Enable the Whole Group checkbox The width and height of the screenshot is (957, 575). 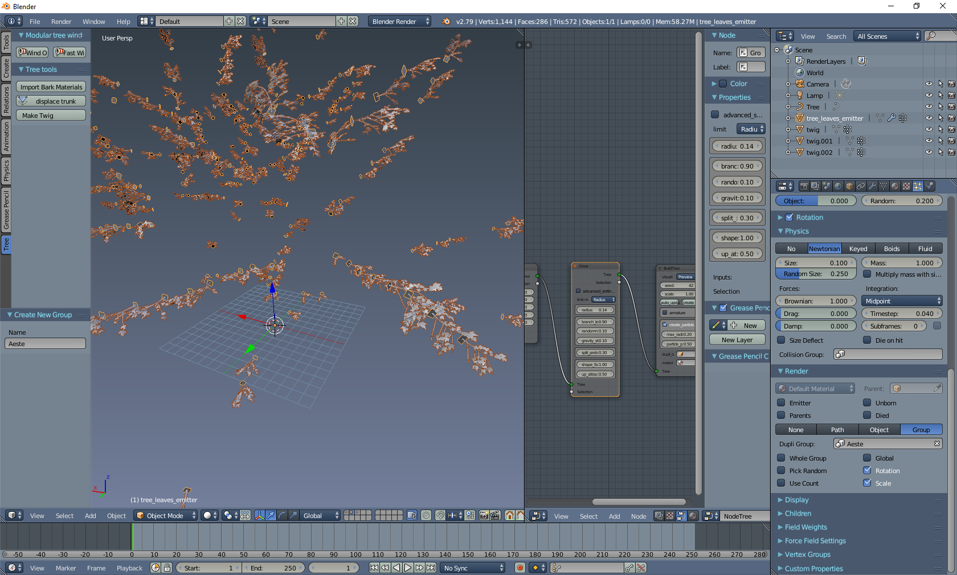[782, 458]
